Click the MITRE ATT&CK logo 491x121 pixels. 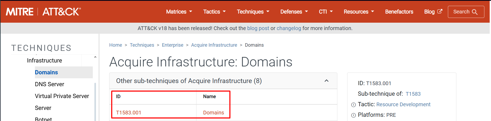point(43,12)
